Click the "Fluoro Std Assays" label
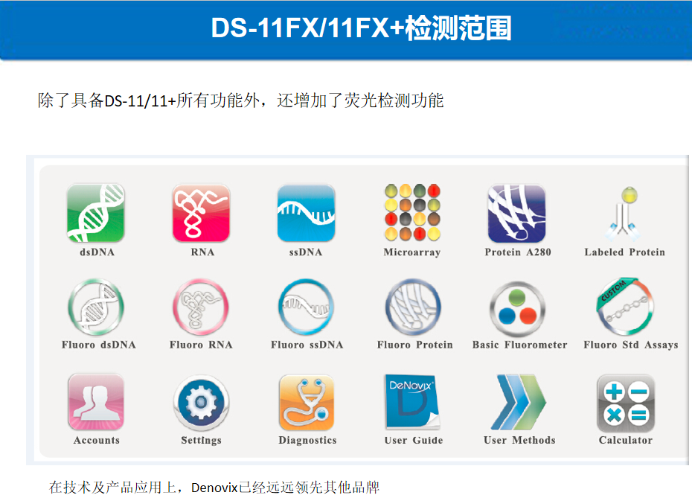This screenshot has height=498, width=692. [631, 345]
